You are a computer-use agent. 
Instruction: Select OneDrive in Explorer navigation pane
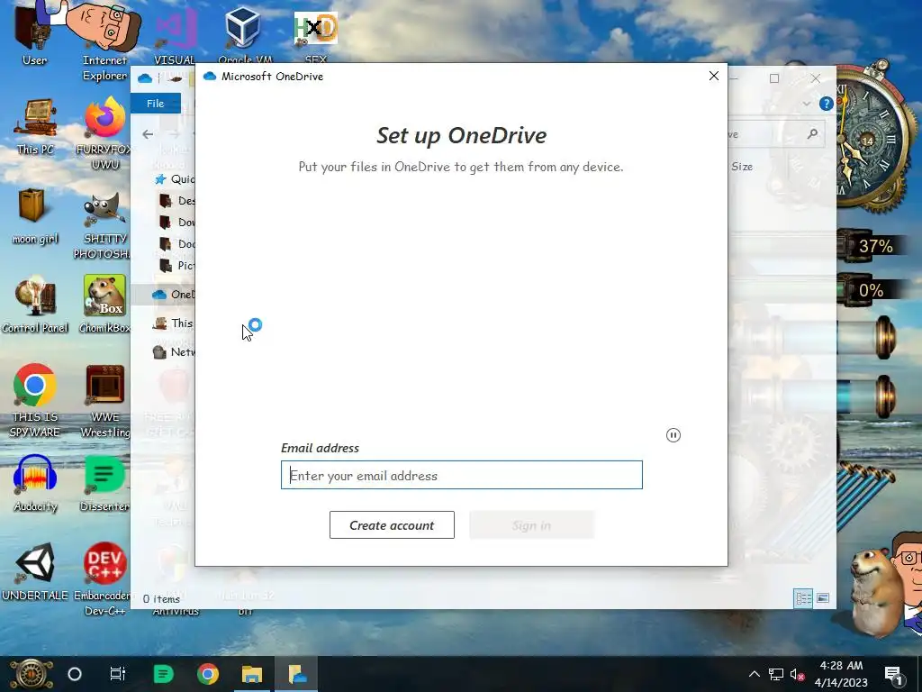pos(173,295)
